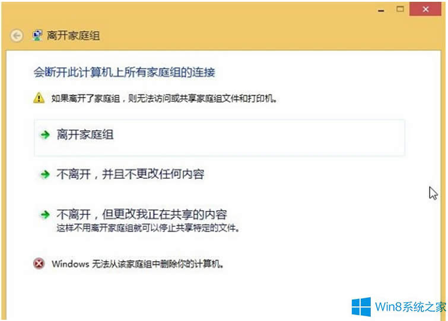Image resolution: width=448 pixels, height=321 pixels.
Task: Click the back arrow button
Action: pos(17,36)
